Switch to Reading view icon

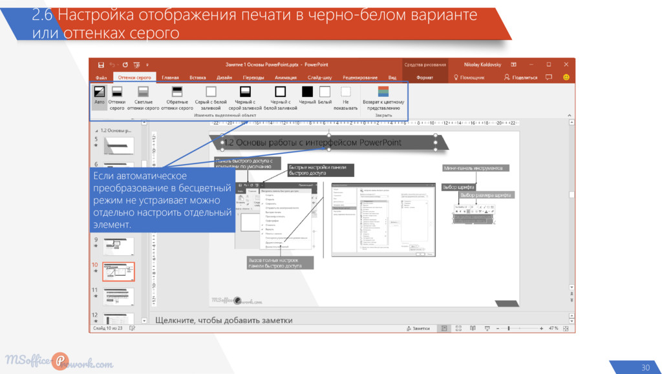point(473,329)
